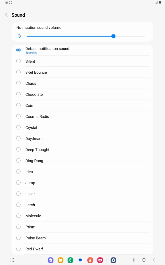Pick the Ding-Dong radio option
This screenshot has width=165, height=265.
click(x=19, y=161)
